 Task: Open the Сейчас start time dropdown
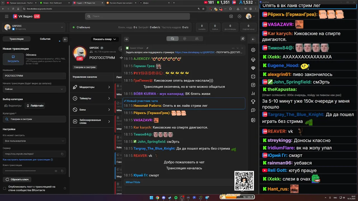(34, 89)
